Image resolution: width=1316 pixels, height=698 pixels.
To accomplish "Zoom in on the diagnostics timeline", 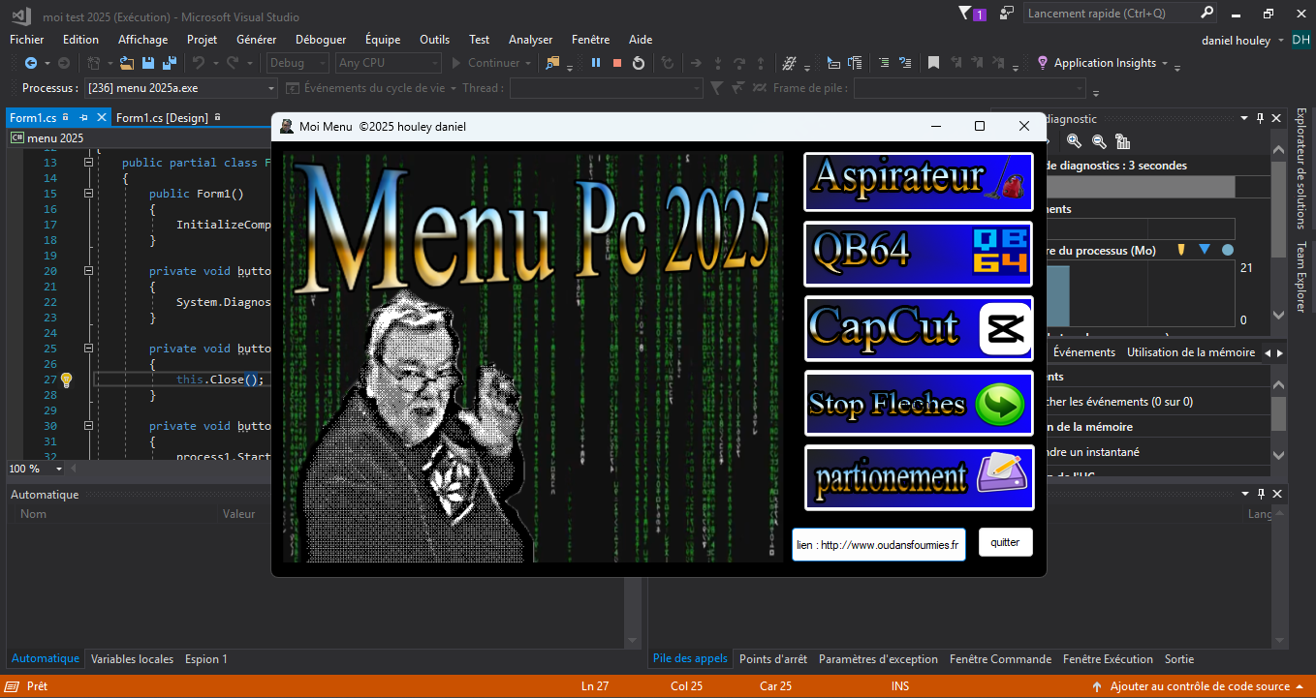I will [1074, 141].
